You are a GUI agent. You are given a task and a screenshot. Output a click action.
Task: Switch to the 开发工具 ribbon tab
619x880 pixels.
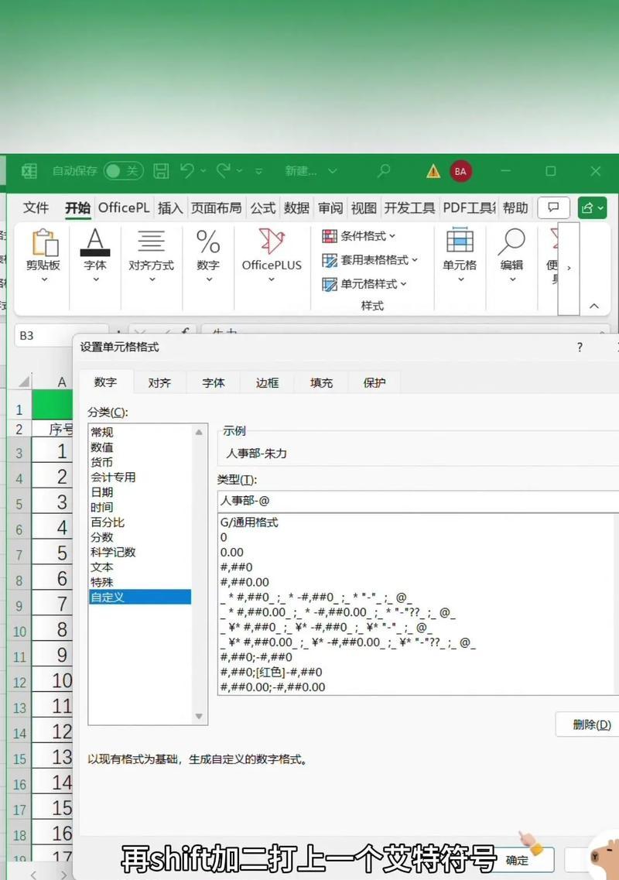point(409,207)
